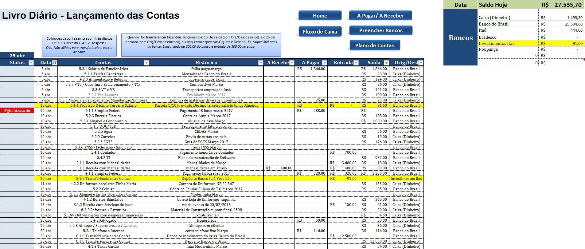
Task: Select the 5.1.1 Tarifas Bancárias cell
Action: click(103, 74)
